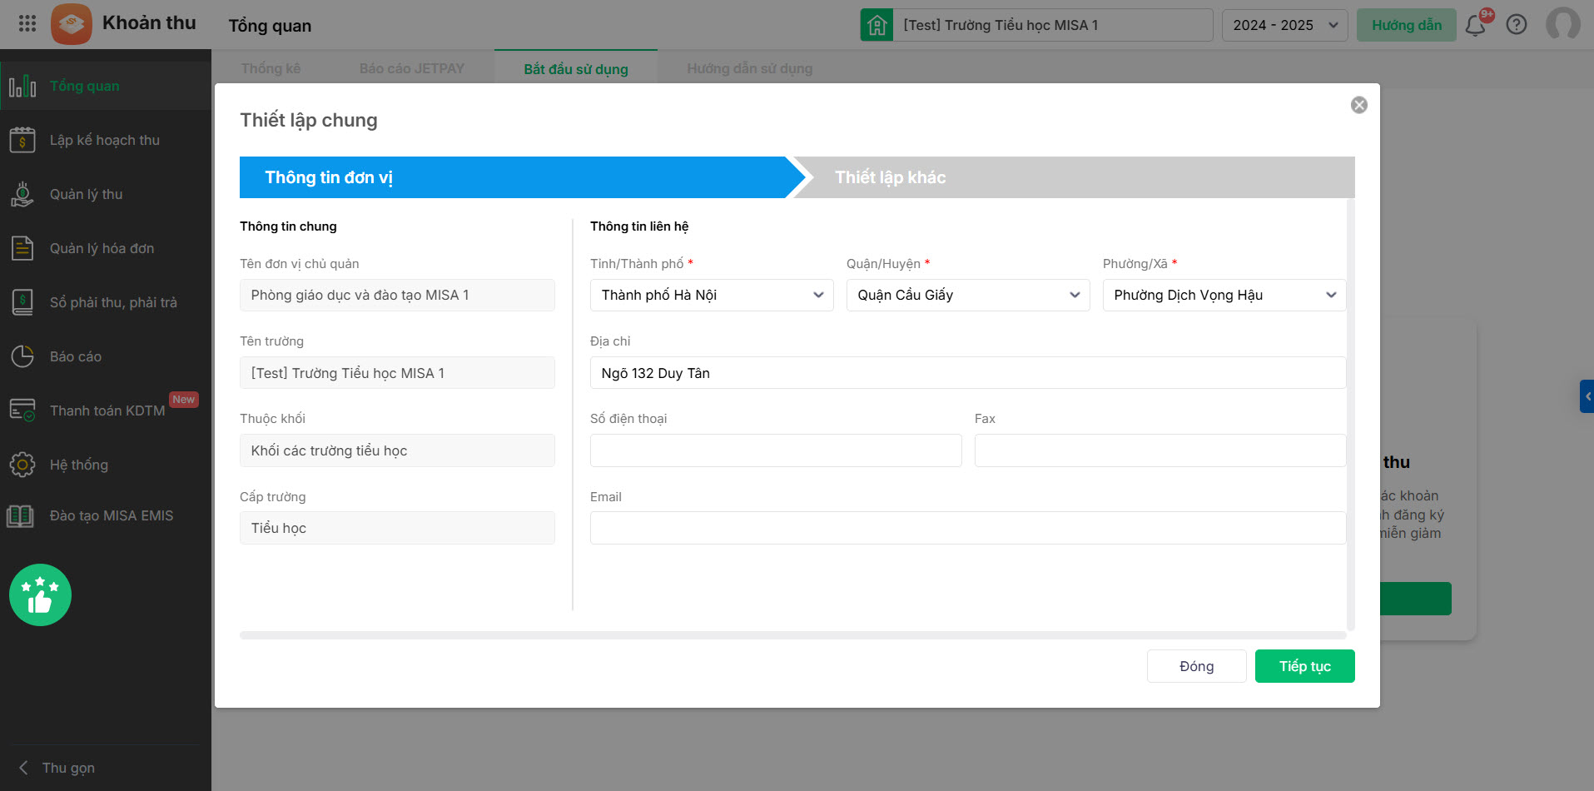Click the dialog vertical scrollbar
1594x791 pixels.
coord(1351,415)
